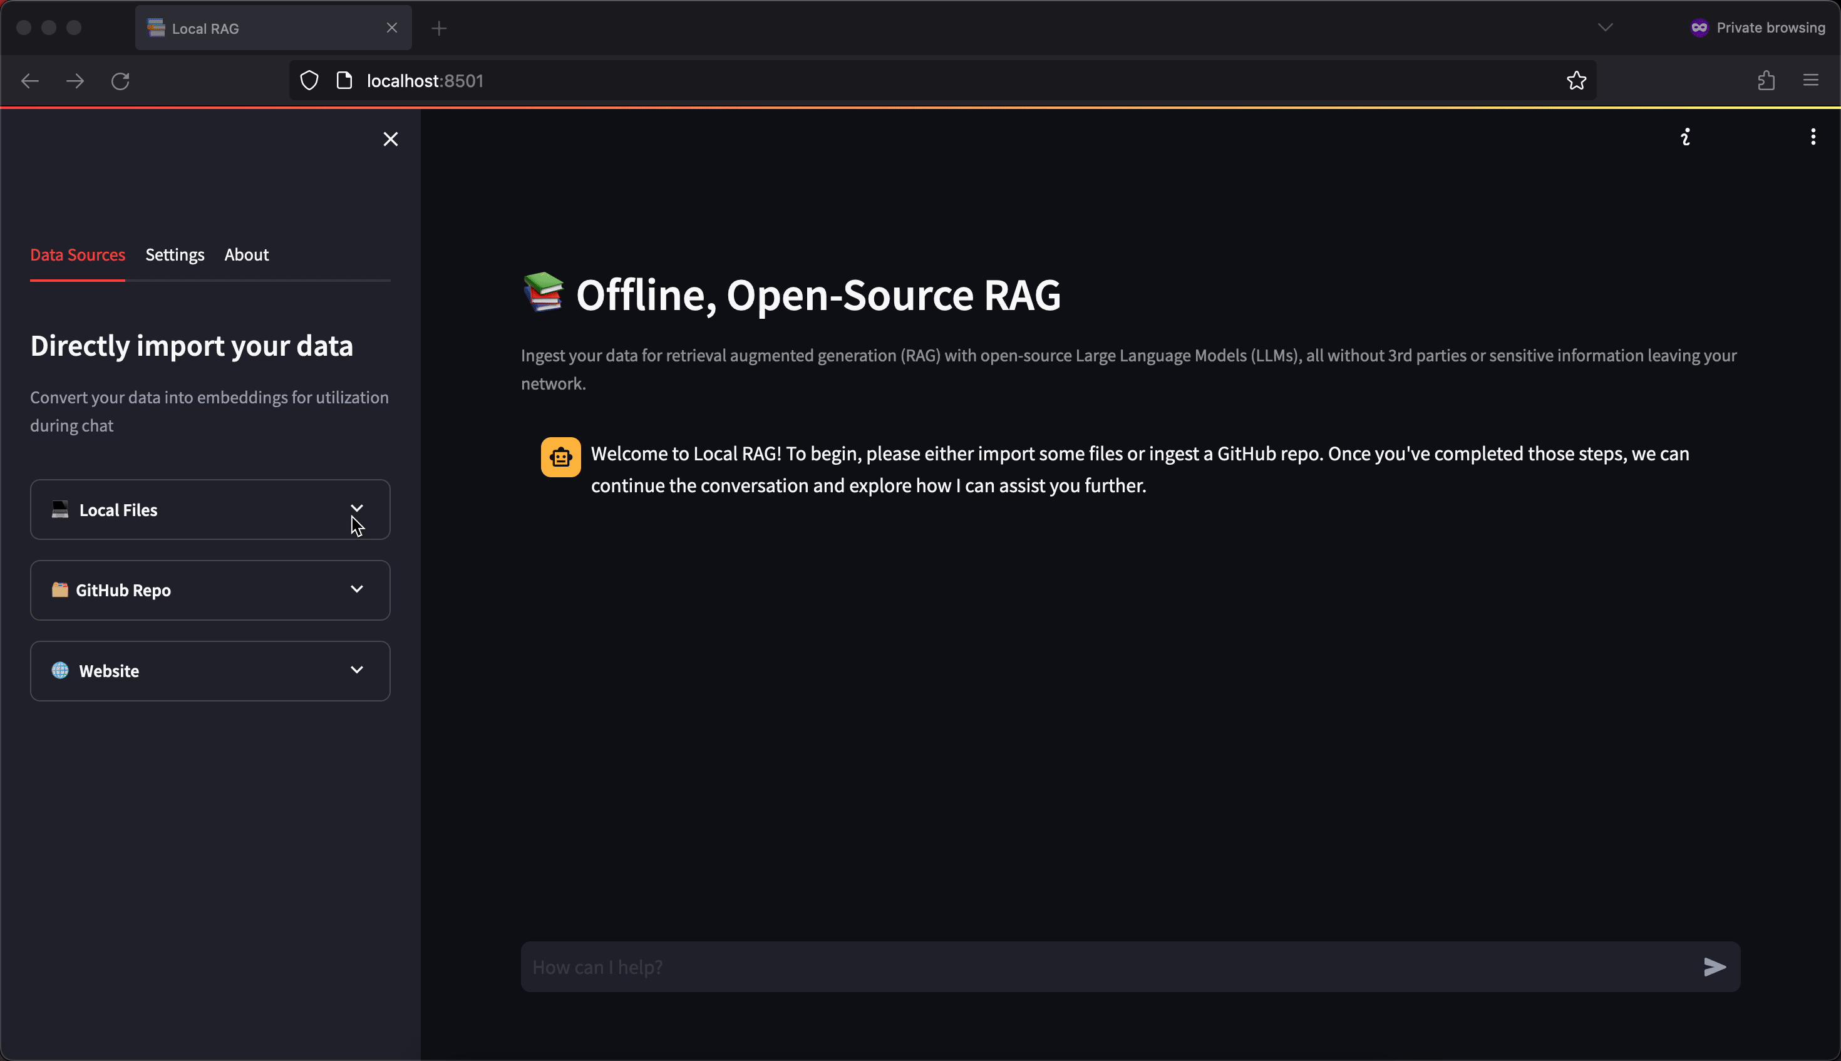
Task: Click the Local Files document icon
Action: pos(59,509)
